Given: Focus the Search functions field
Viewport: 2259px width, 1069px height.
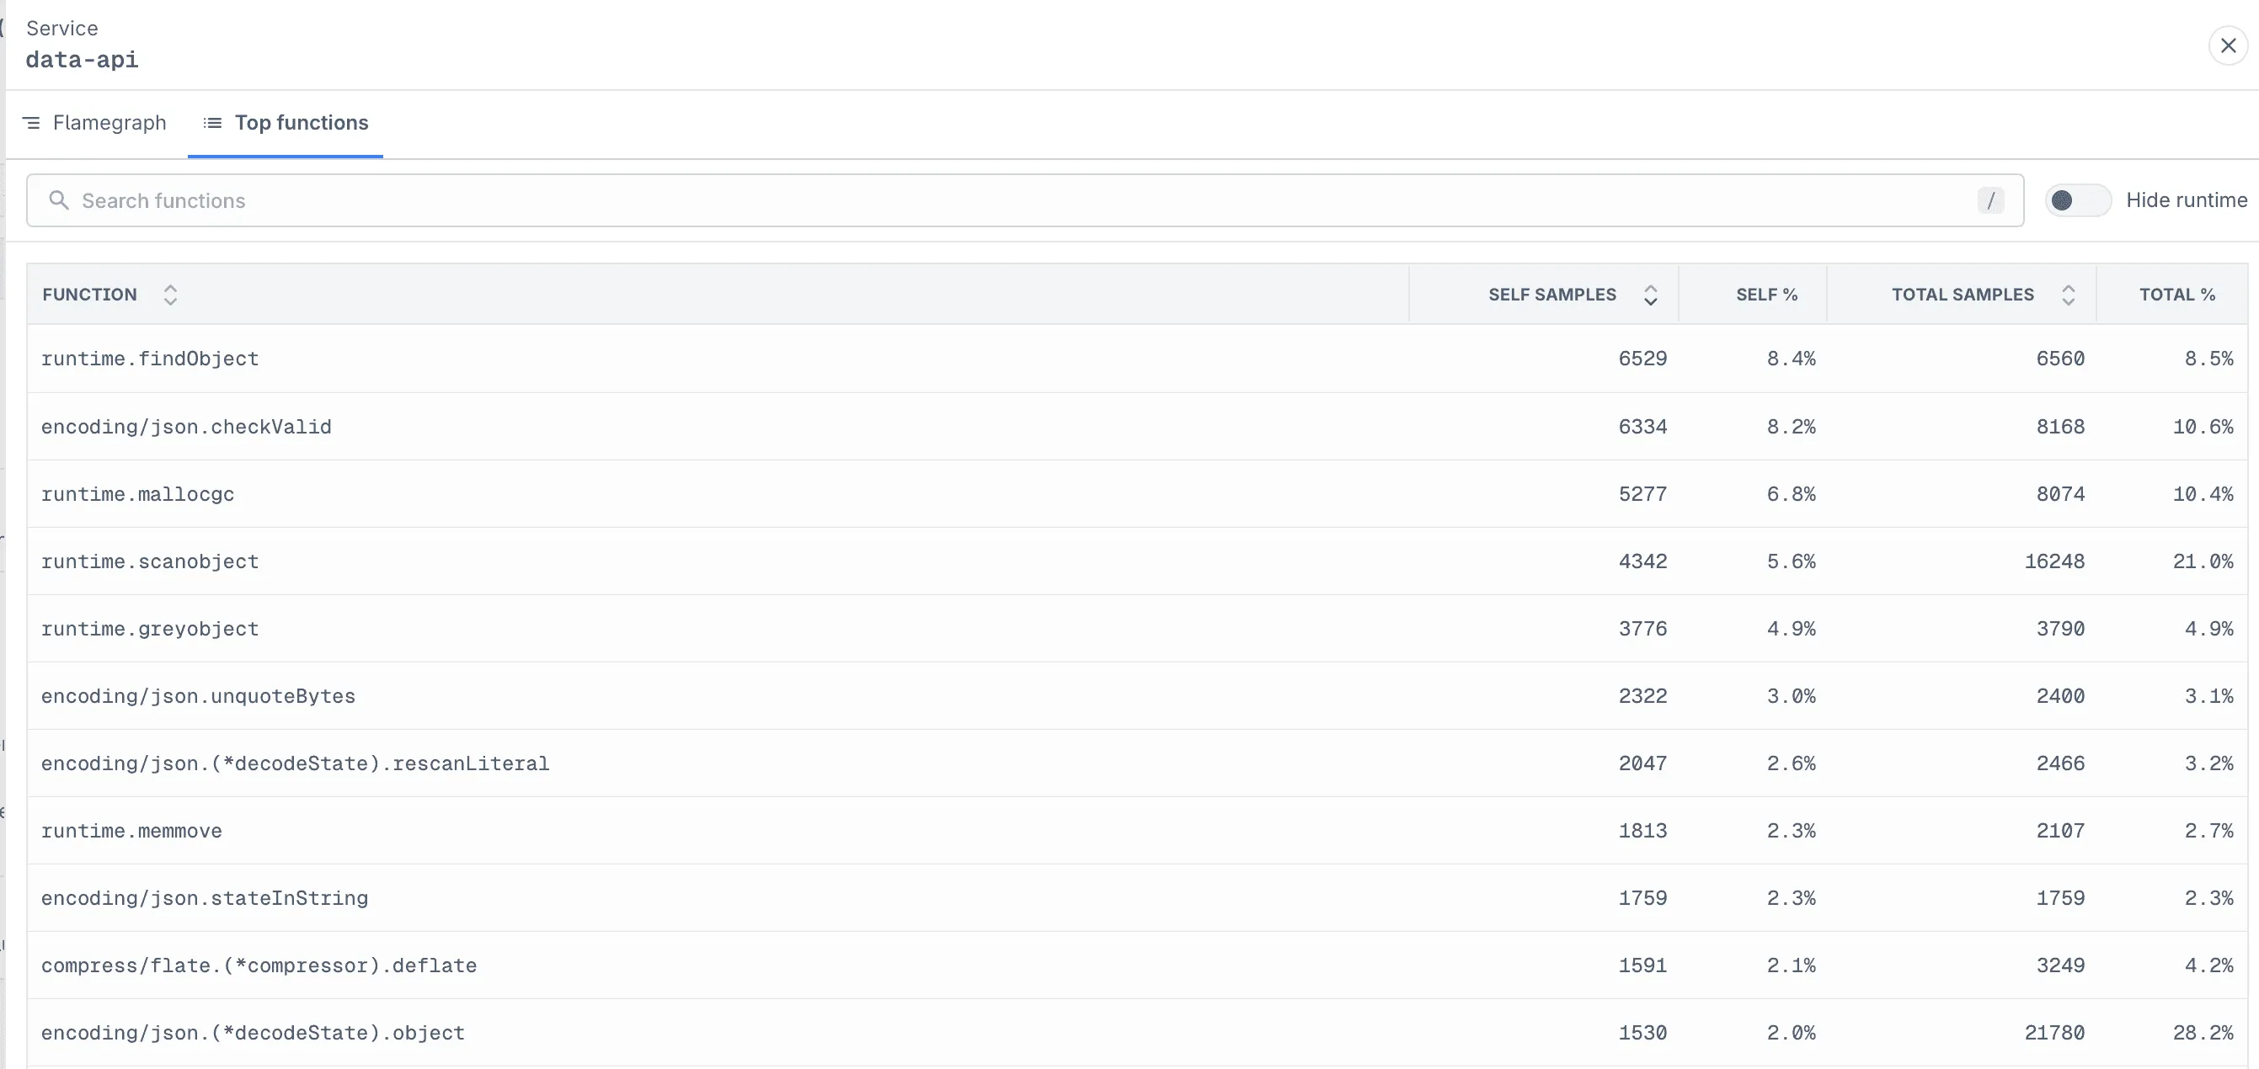Looking at the screenshot, I should click(1024, 200).
